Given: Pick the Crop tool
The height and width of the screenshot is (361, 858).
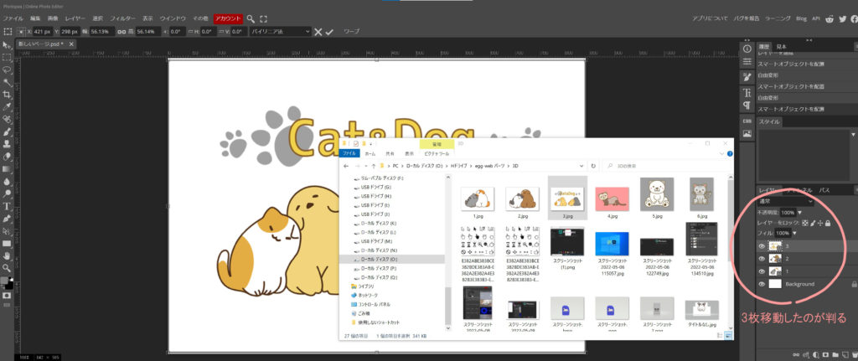Looking at the screenshot, I should [7, 95].
